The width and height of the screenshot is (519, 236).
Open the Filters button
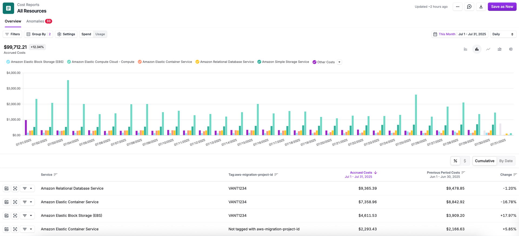(x=13, y=34)
